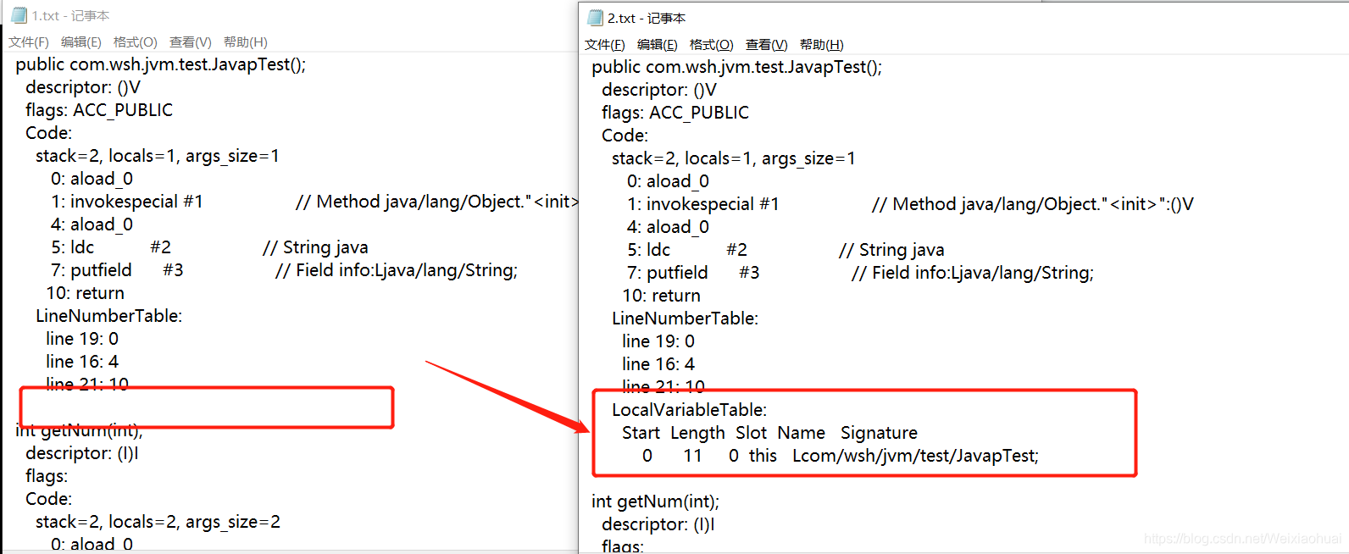Click '1: invokespecial #1' in 2.txt
The width and height of the screenshot is (1349, 554).
pos(703,204)
